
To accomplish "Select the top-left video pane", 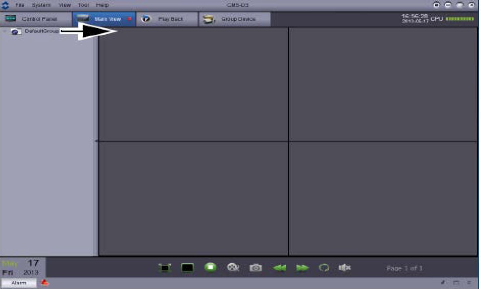I will (x=194, y=84).
